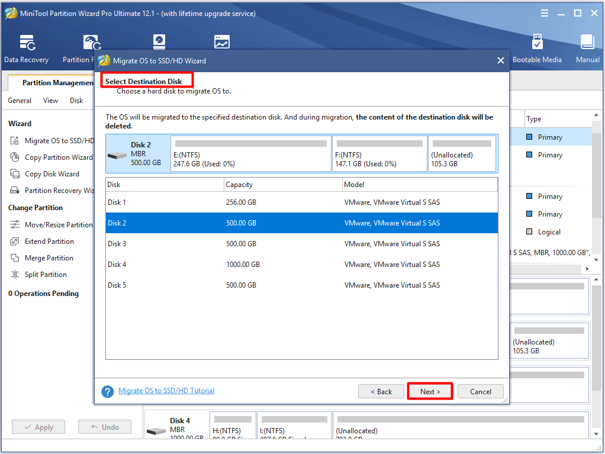Click Unallocated space on Disk 4
Viewport: 605px width, 454px height.
(461, 426)
